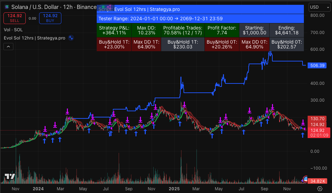Image resolution: width=332 pixels, height=193 pixels.
Task: Click the US flag economic event marker
Action: pos(306,179)
